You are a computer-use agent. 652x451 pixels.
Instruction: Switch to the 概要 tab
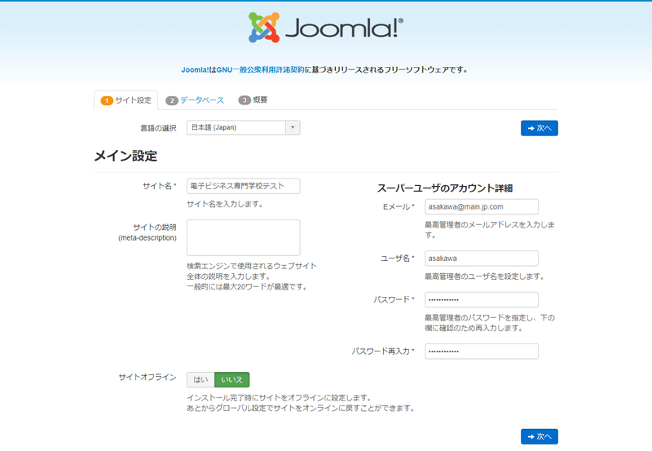[x=260, y=100]
